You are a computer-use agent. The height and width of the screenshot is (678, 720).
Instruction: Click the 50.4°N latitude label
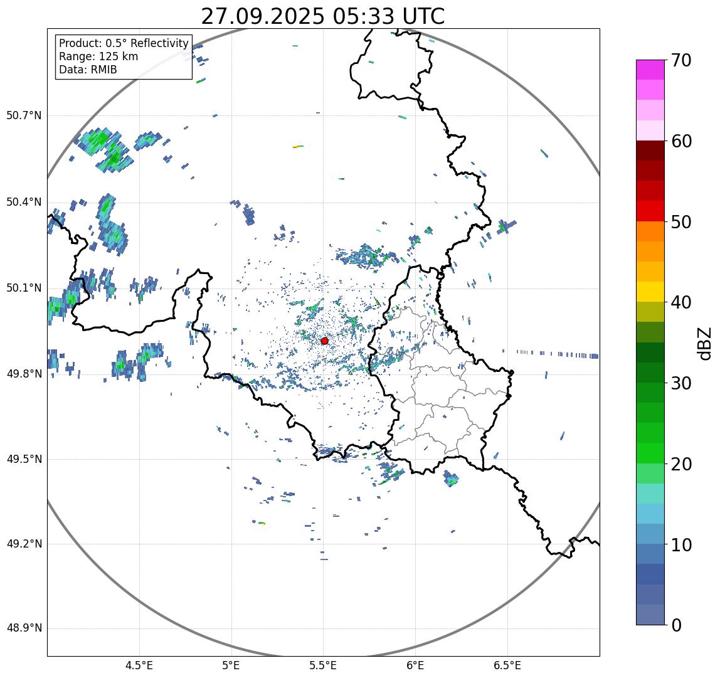[24, 202]
